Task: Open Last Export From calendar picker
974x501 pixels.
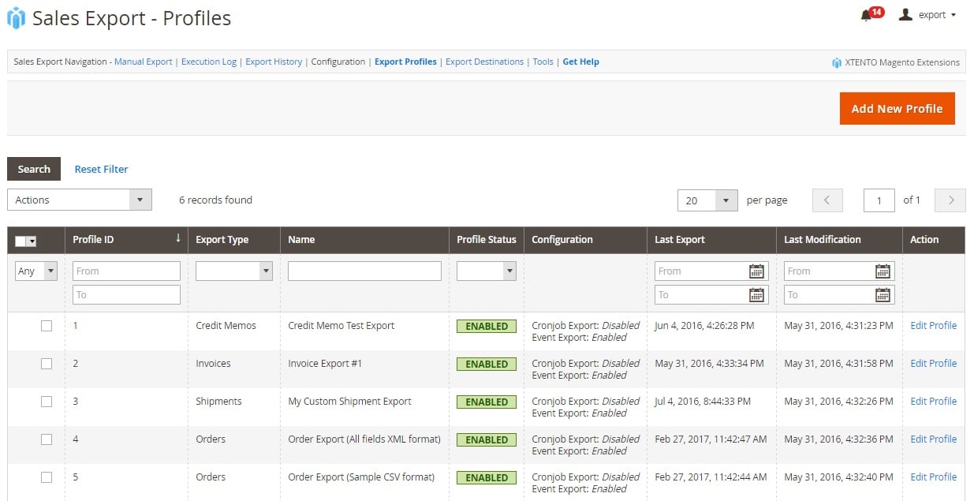Action: 756,271
